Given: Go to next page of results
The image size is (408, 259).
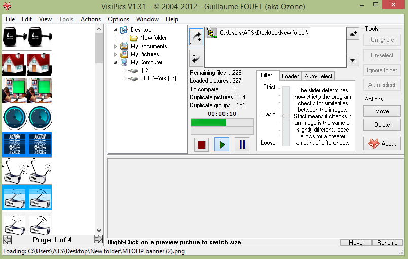Looking at the screenshot, I should (98, 240).
